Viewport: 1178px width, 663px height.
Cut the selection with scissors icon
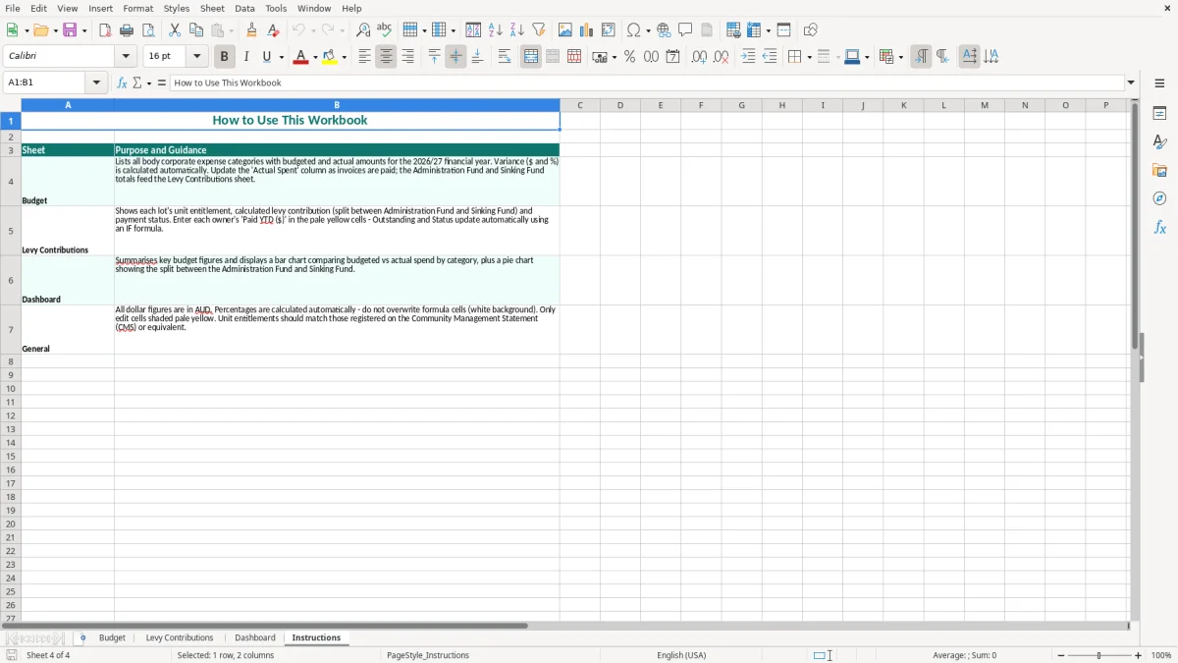(175, 30)
